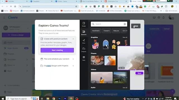Click the Create a design button
Viewport: 179px width, 100px height.
(16, 35)
